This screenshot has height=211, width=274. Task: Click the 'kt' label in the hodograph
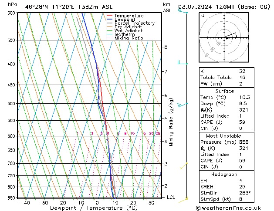(203, 16)
